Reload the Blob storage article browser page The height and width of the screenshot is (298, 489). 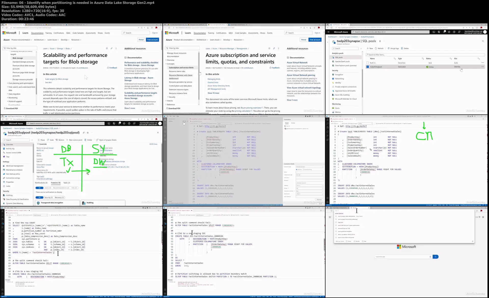coord(6,28)
